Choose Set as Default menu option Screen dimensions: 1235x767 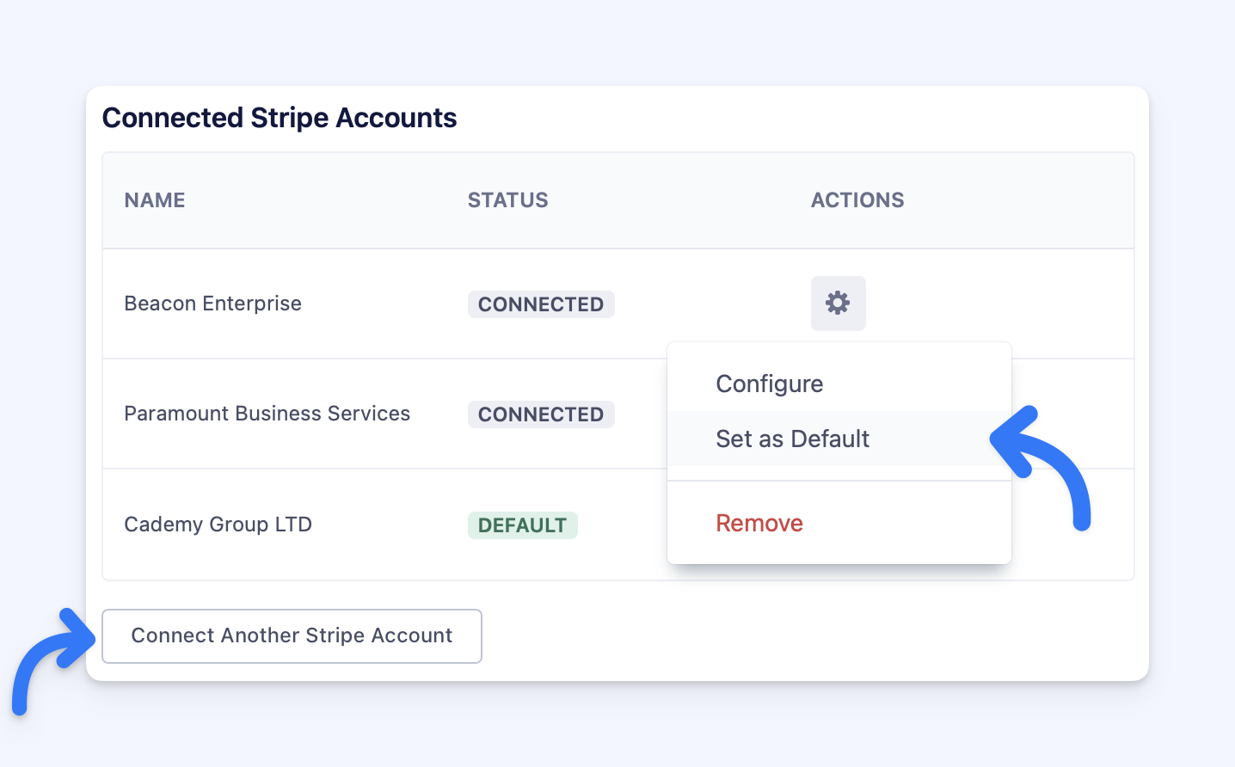792,439
